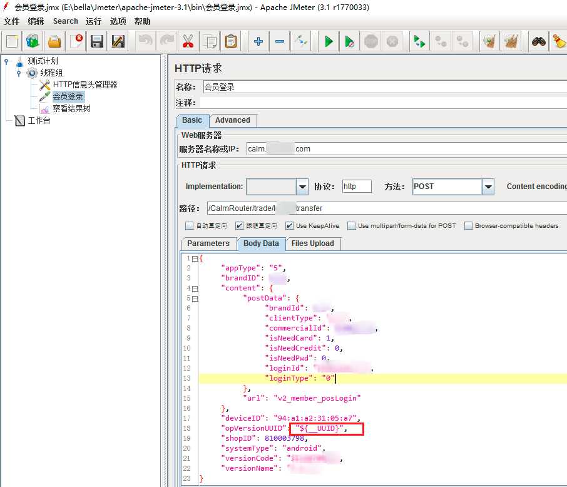Open the Implementation dropdown
The width and height of the screenshot is (567, 487).
pyautogui.click(x=302, y=187)
